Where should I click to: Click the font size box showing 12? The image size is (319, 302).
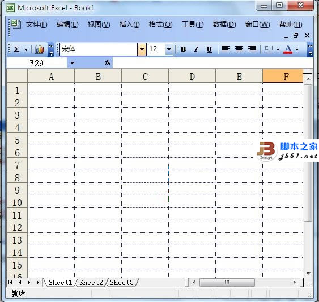pyautogui.click(x=156, y=49)
